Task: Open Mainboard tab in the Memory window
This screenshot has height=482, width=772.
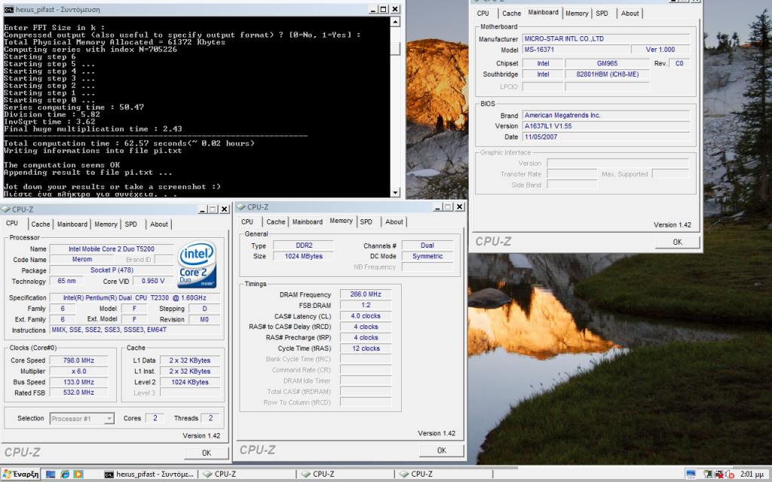Action: [x=308, y=222]
